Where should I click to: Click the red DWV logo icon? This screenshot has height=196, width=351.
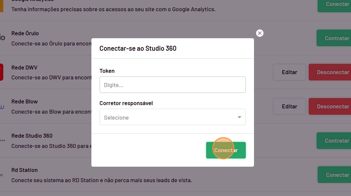coord(1,72)
